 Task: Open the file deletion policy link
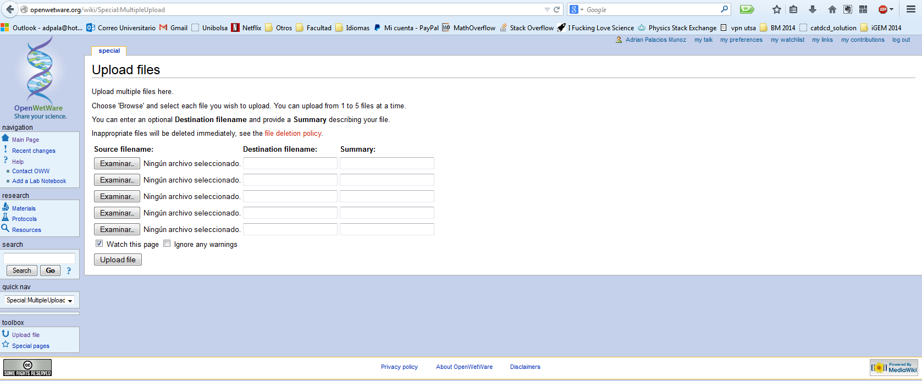point(293,133)
